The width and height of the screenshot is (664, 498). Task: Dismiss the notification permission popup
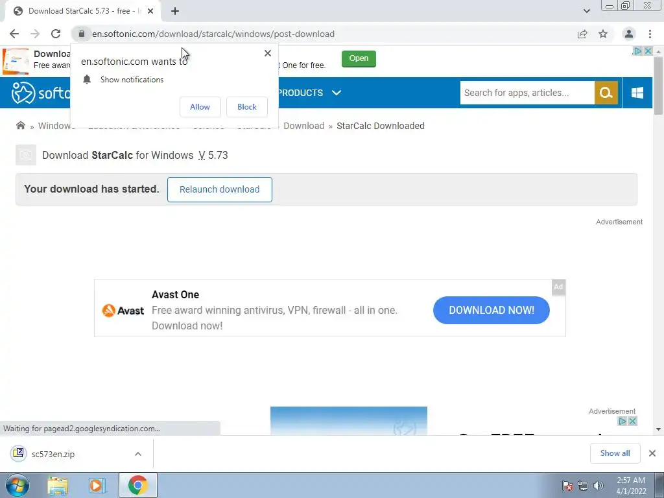click(268, 53)
